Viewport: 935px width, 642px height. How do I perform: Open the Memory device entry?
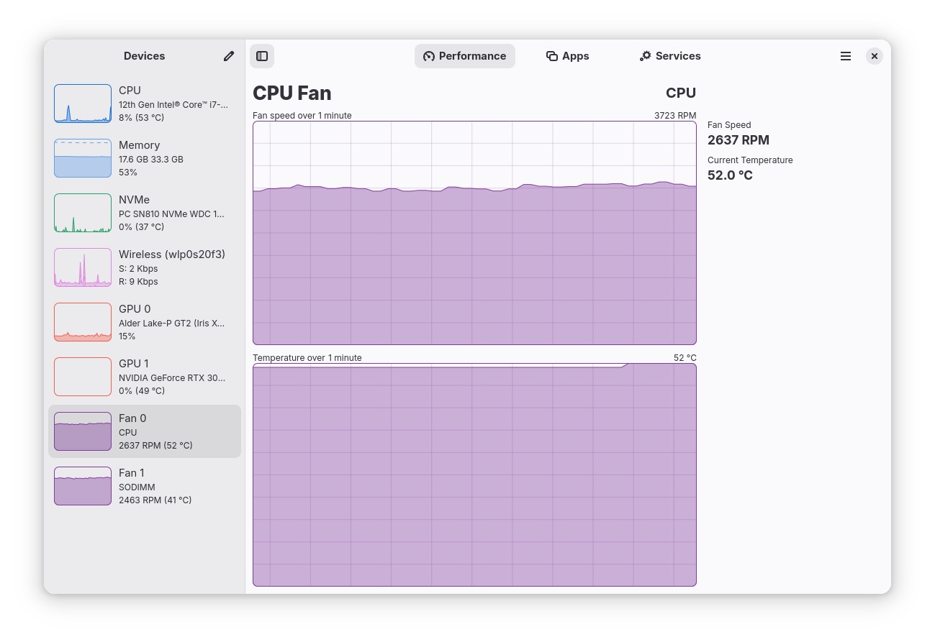pyautogui.click(x=145, y=158)
